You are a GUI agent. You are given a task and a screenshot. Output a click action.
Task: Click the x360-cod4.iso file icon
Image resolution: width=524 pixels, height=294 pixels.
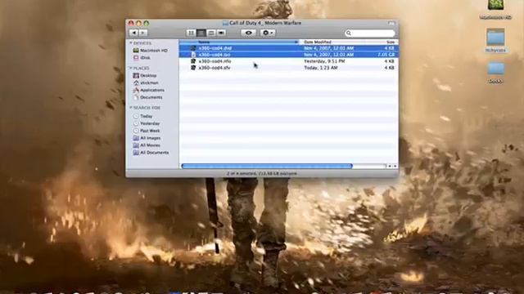pos(193,55)
